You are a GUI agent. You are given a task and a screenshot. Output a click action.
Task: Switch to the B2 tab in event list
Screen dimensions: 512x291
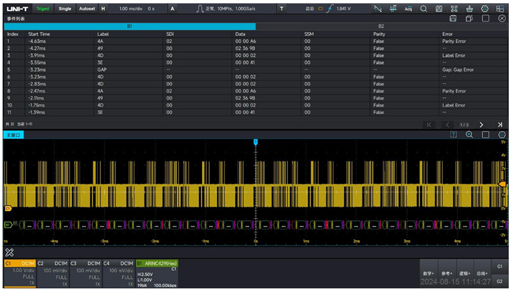click(x=381, y=26)
